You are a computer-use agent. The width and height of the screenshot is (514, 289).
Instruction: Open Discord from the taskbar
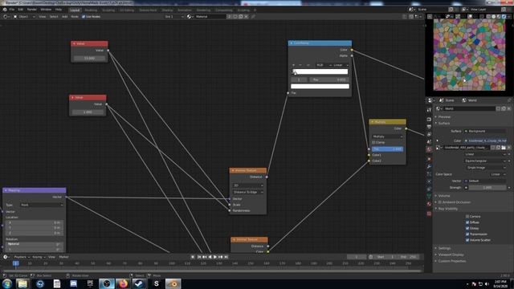pyautogui.click(x=73, y=283)
